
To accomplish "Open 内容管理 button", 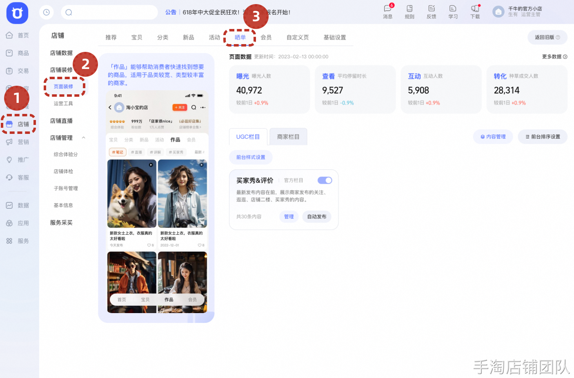I will coord(493,137).
